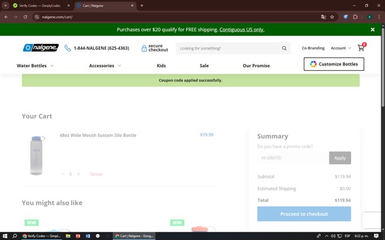Click the secure checkout lock icon
Screen dimensions: 385x240
(144, 48)
